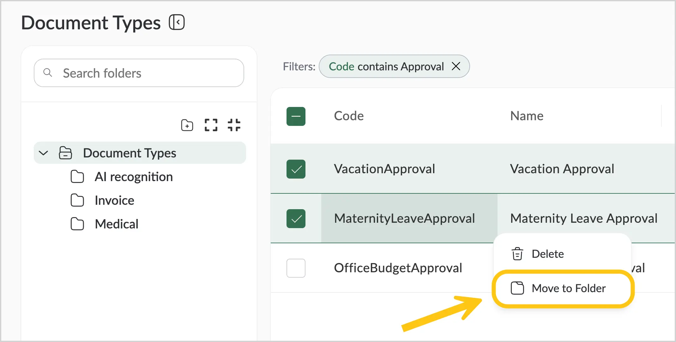This screenshot has height=342, width=676.
Task: Remove the Code contains Approval filter
Action: [456, 66]
